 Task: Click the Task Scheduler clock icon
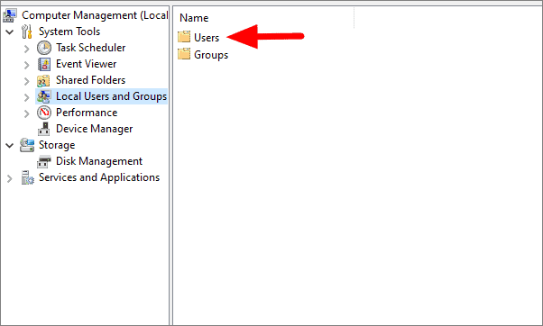[44, 48]
